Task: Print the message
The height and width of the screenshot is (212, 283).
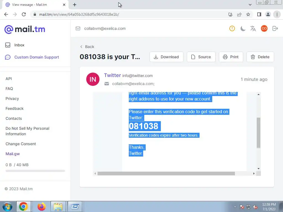Action: [x=231, y=57]
